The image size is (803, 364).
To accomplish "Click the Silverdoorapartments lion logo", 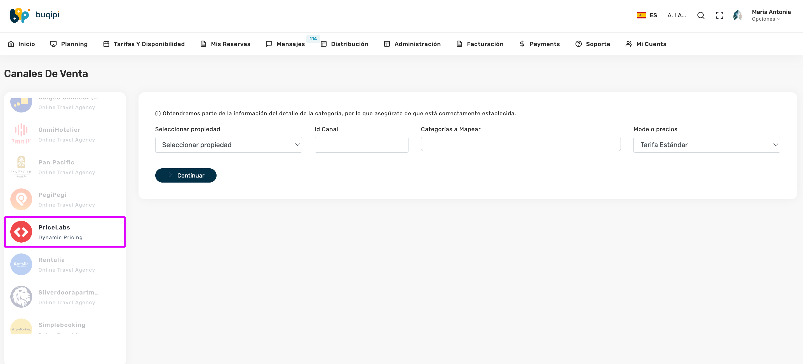I will tap(21, 297).
